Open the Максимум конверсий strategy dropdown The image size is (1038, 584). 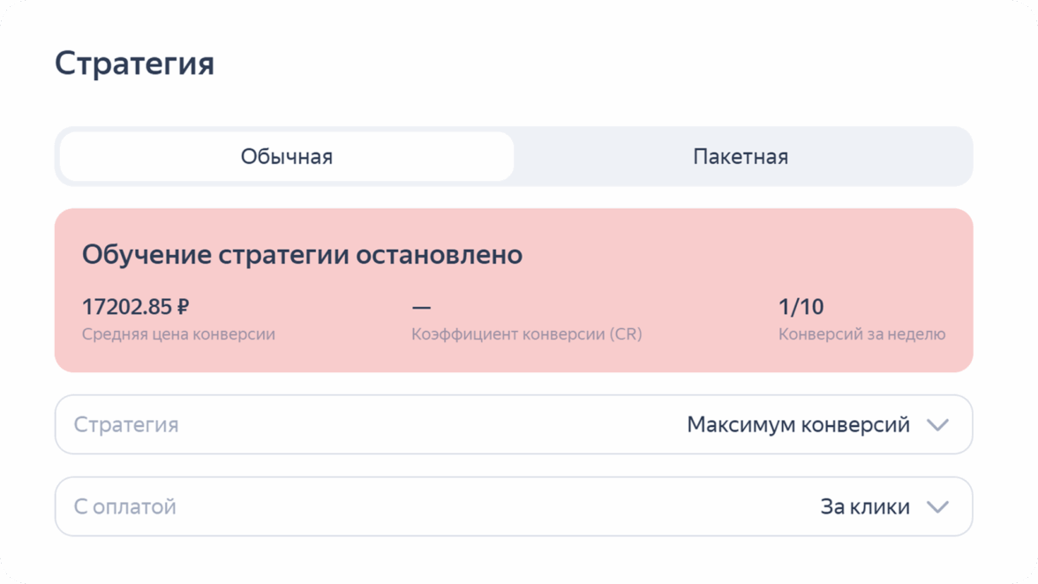click(x=514, y=424)
